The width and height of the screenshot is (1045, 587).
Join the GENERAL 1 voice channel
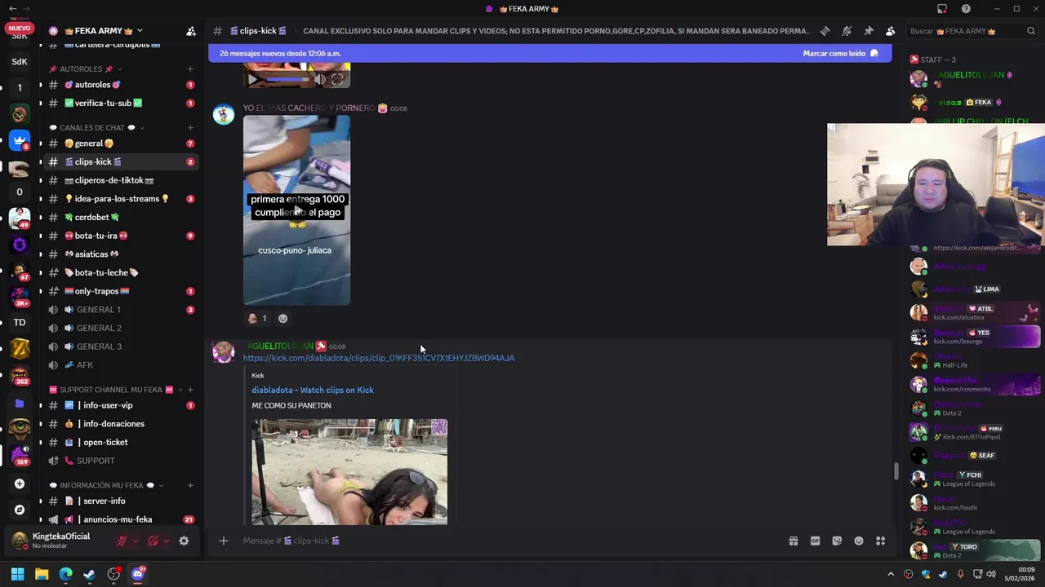(121, 310)
